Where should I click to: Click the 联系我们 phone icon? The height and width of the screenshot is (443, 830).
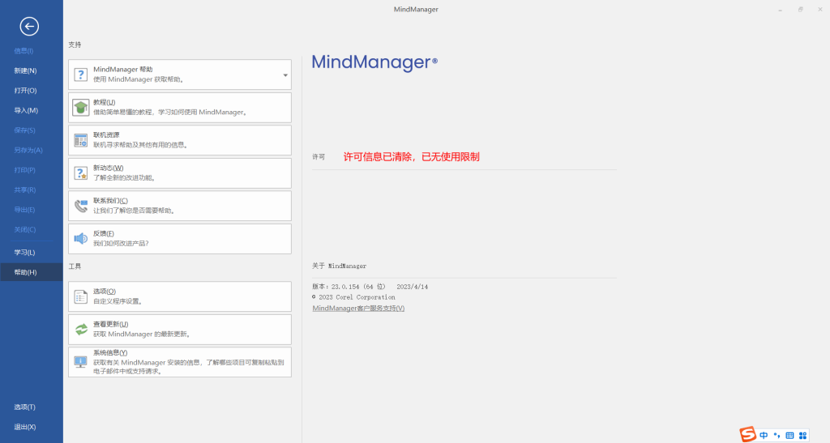coord(80,206)
